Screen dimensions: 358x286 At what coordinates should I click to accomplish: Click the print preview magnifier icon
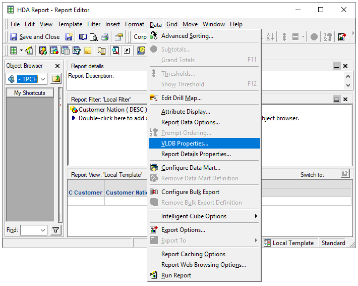(93, 37)
